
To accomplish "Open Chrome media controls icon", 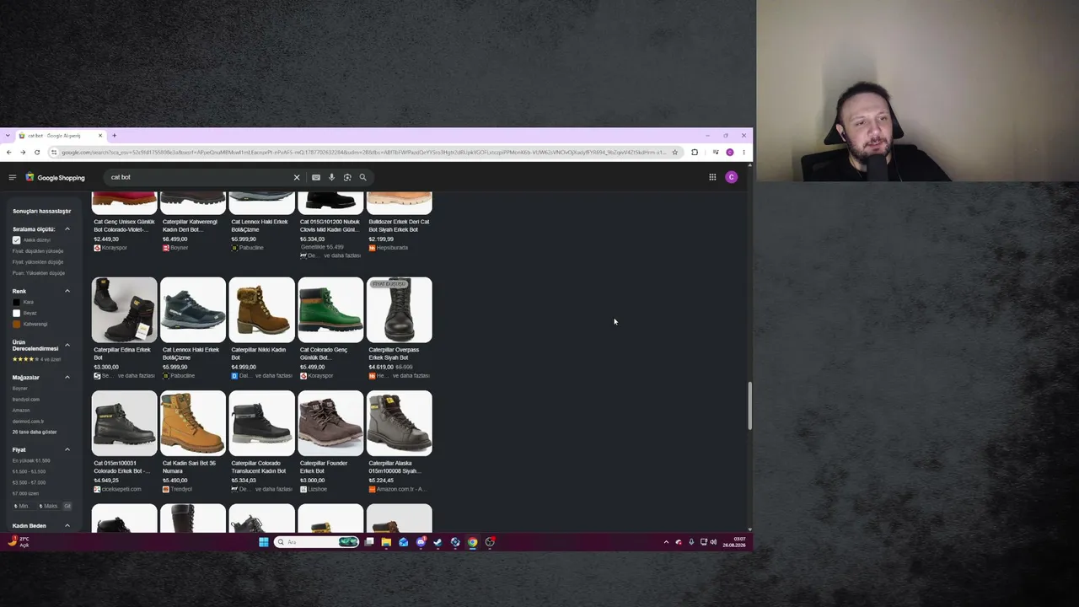I will click(716, 153).
